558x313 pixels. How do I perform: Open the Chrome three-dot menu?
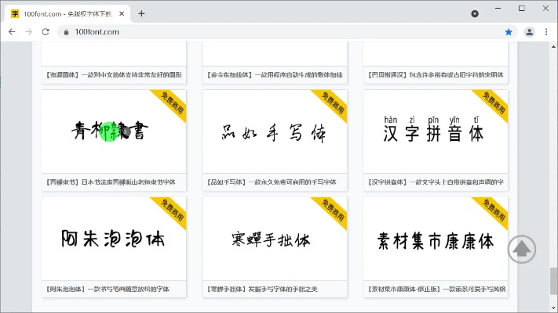point(546,32)
